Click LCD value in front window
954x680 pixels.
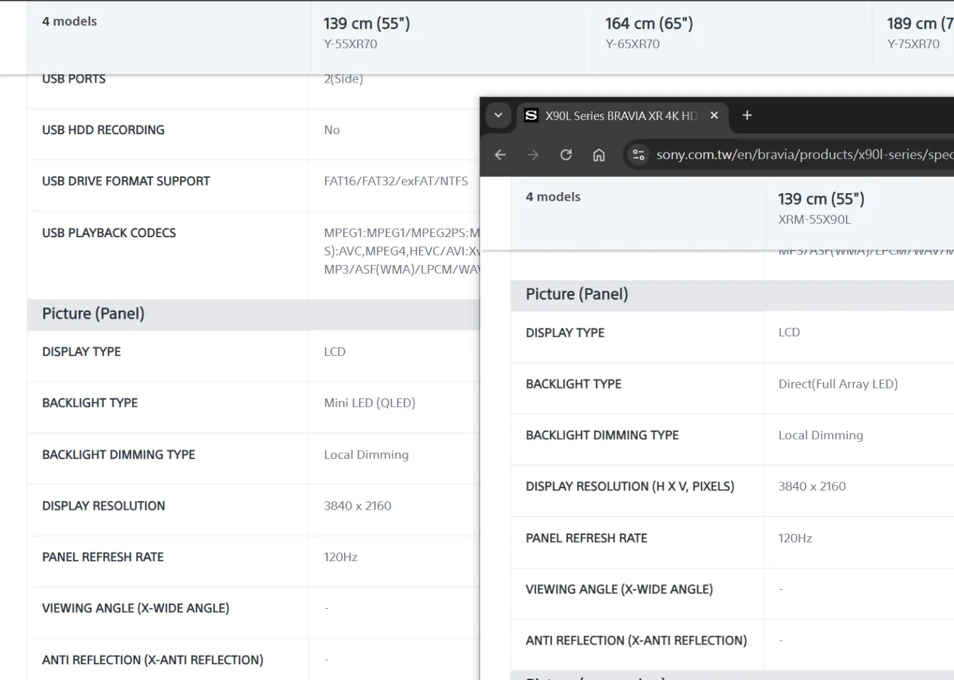[x=789, y=332]
